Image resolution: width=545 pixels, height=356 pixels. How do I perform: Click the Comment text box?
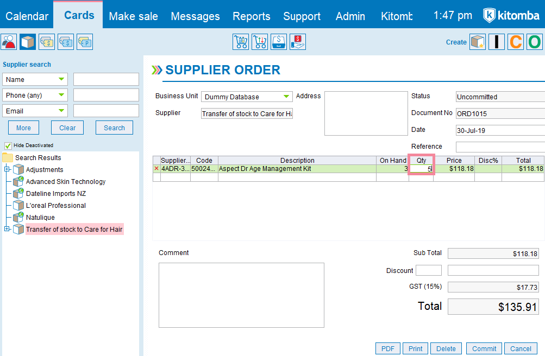242,295
